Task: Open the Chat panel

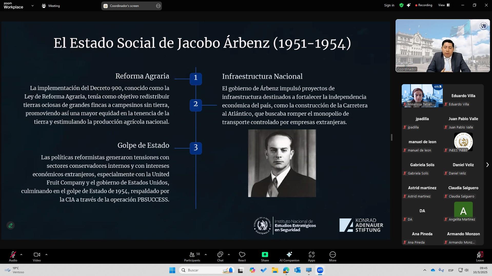Action: coord(220,257)
